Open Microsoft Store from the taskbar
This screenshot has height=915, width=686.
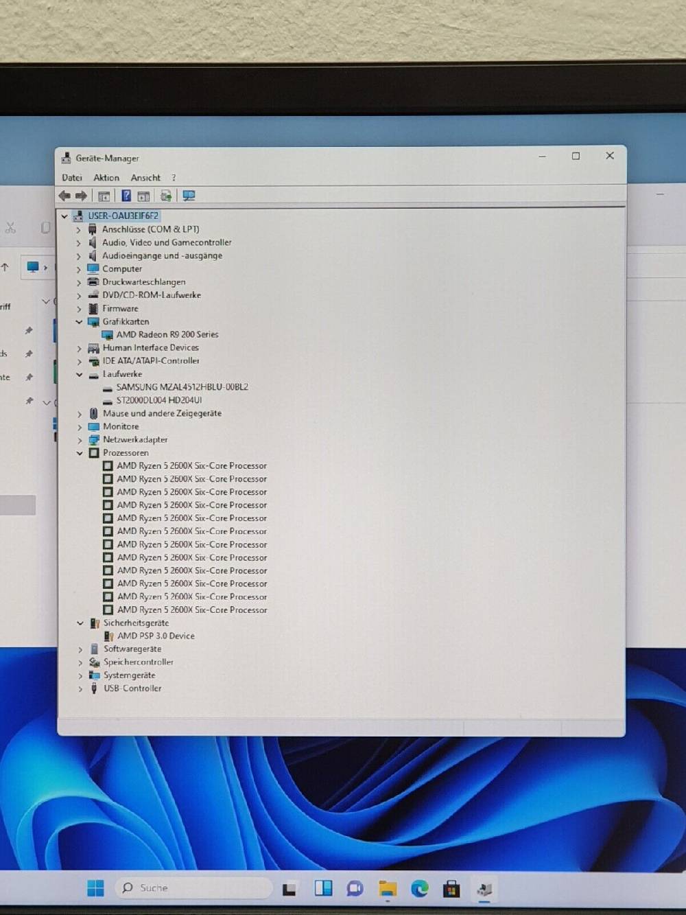(x=451, y=890)
